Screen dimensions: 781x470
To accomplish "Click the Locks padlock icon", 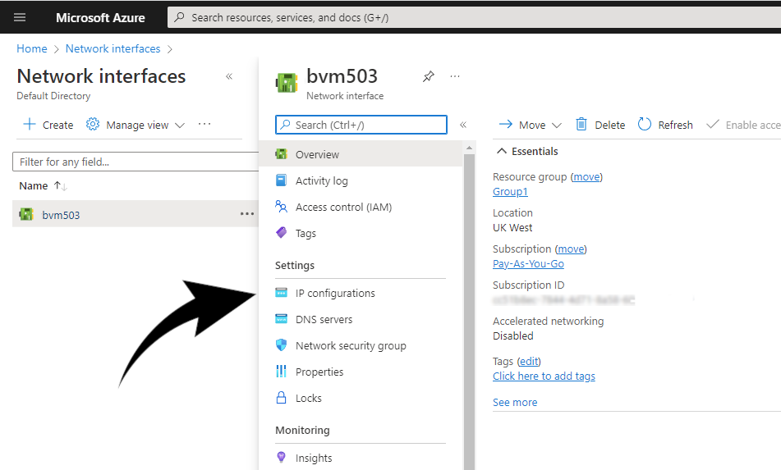I will pyautogui.click(x=282, y=397).
